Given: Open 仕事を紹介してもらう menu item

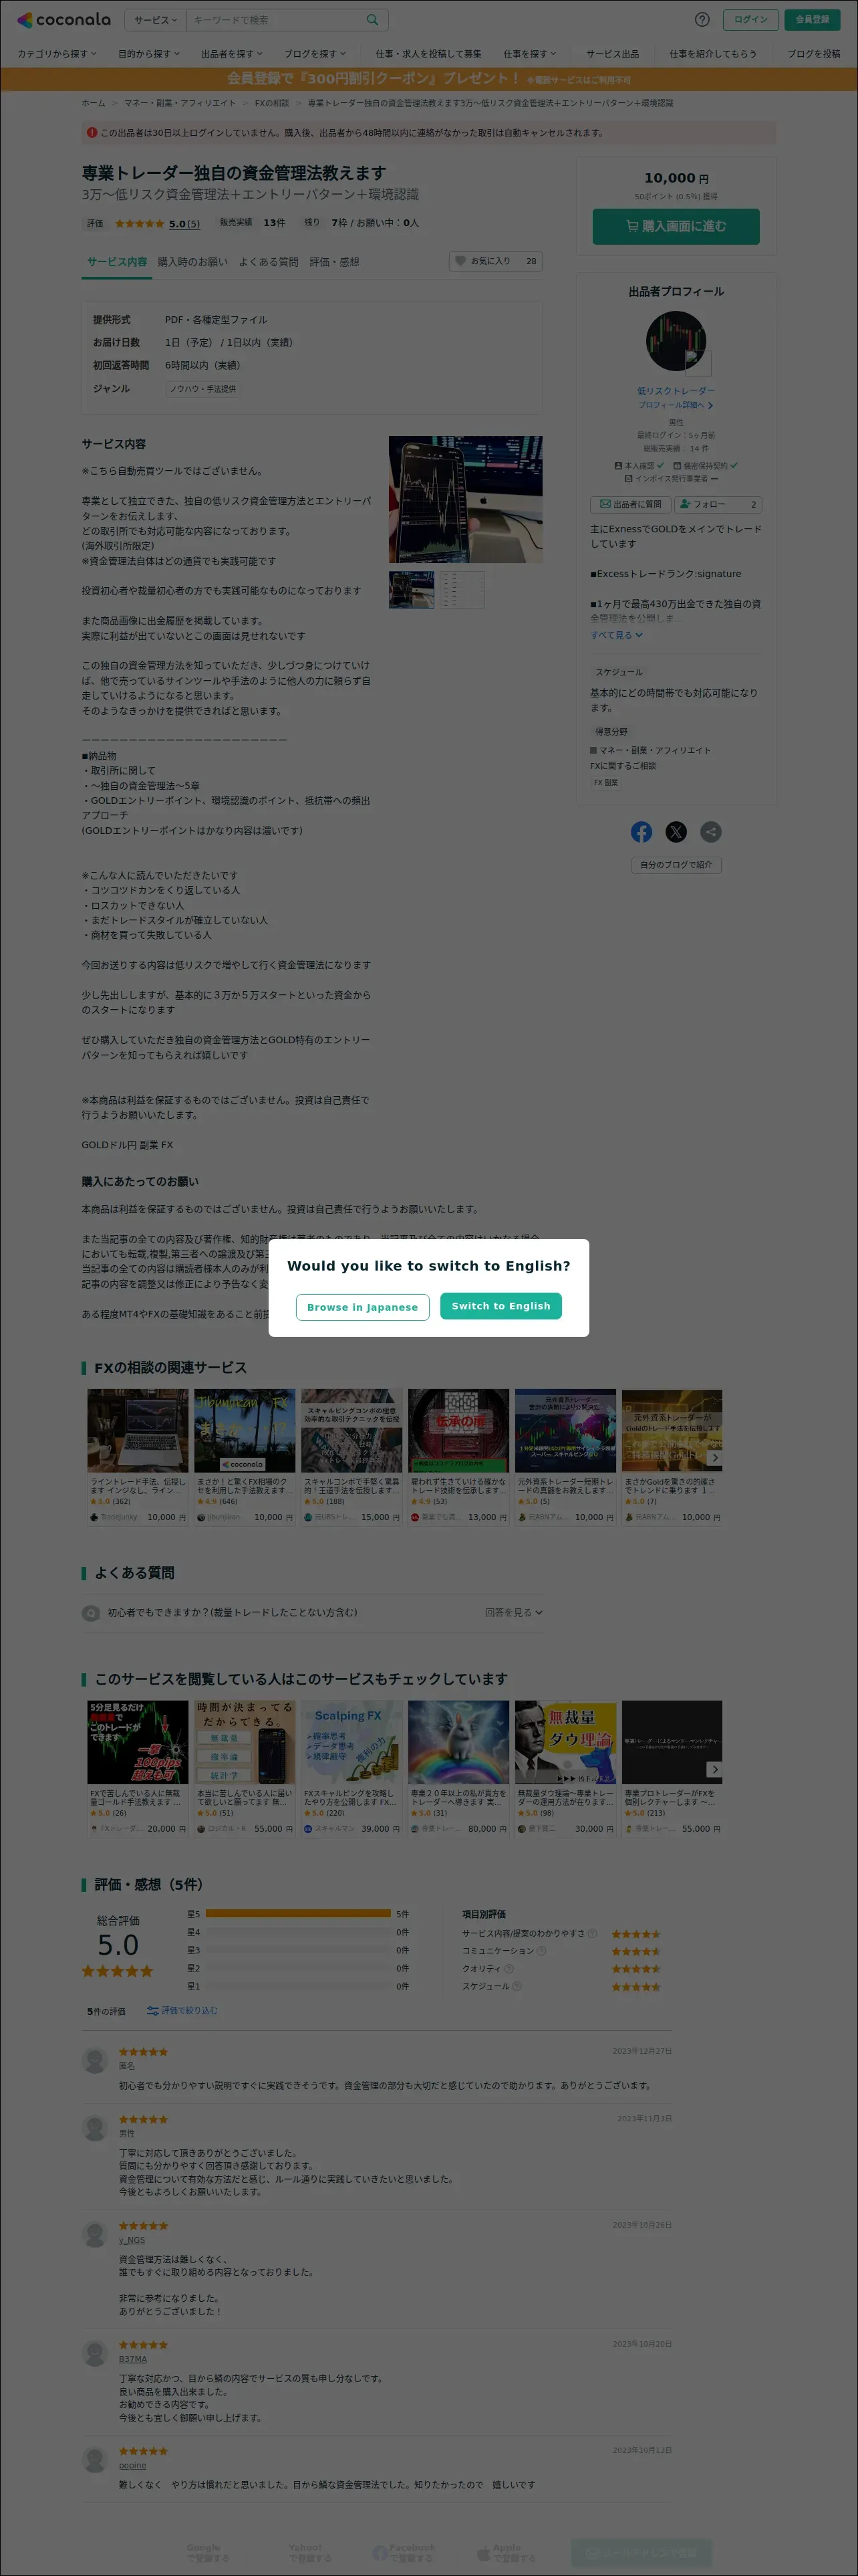Looking at the screenshot, I should click(x=713, y=54).
